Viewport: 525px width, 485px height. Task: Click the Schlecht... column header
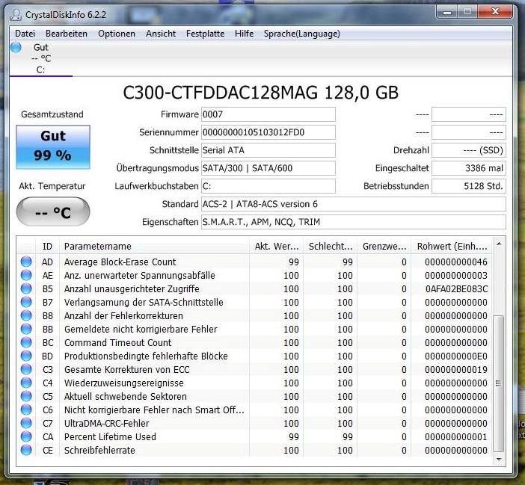coord(330,247)
